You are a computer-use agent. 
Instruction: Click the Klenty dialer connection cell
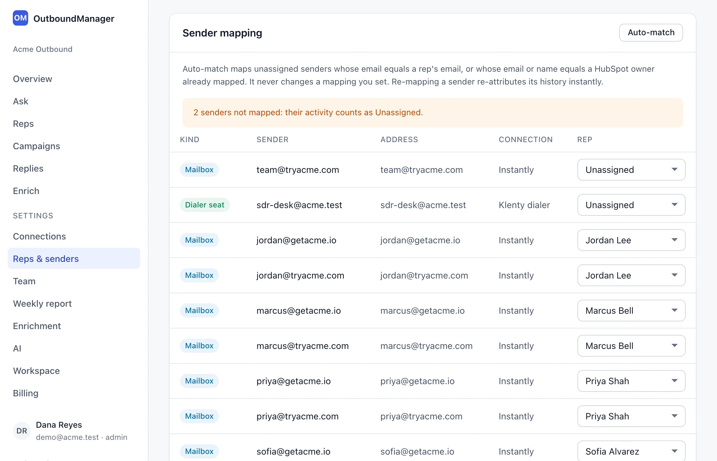click(x=524, y=205)
